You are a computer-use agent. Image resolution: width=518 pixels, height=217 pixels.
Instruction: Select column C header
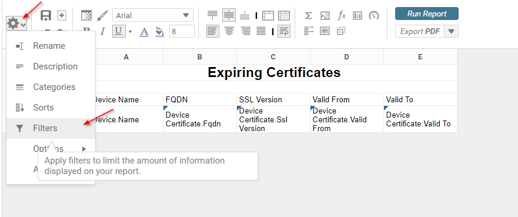pyautogui.click(x=273, y=57)
